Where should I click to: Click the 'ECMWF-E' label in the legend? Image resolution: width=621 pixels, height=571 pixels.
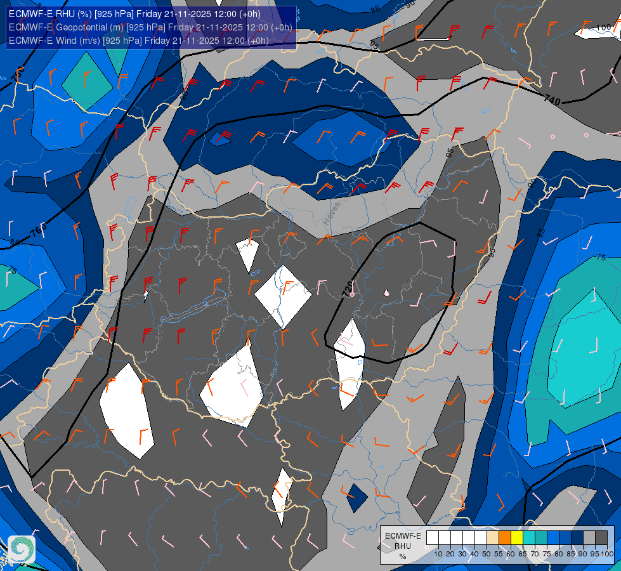(403, 536)
